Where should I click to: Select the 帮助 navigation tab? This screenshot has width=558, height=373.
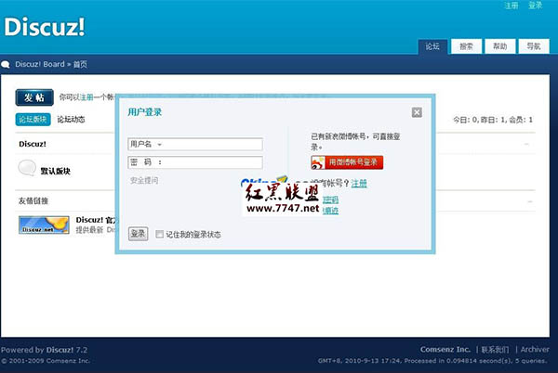click(499, 46)
